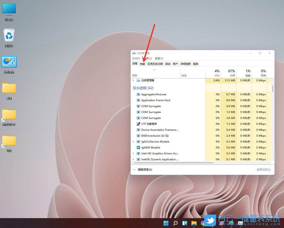Select the CTF 加载程序 process icon
The image size is (284, 228).
[x=138, y=124]
